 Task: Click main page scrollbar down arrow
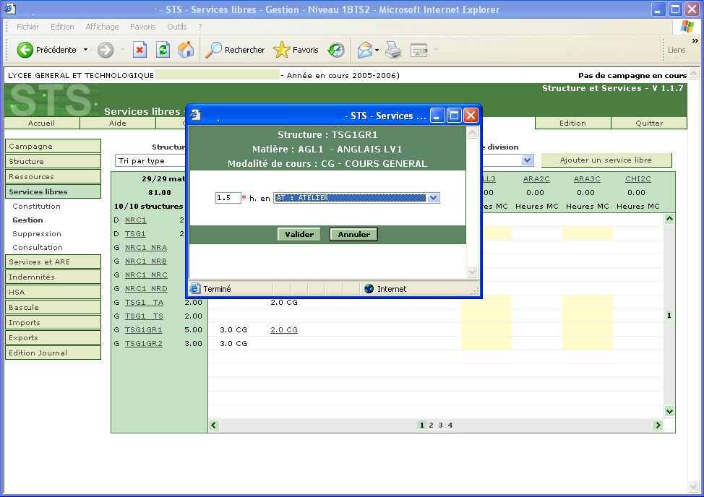coord(694,487)
